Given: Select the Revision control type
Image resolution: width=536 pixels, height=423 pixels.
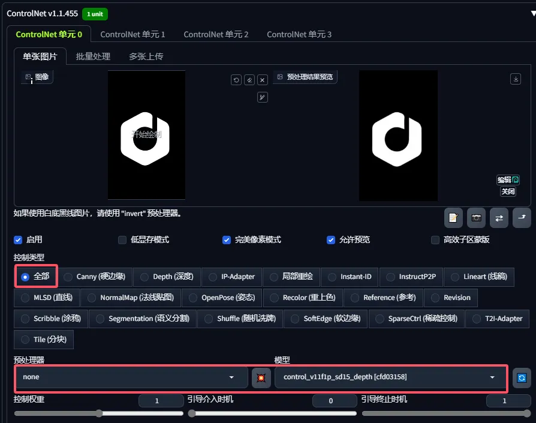Looking at the screenshot, I should pyautogui.click(x=451, y=298).
